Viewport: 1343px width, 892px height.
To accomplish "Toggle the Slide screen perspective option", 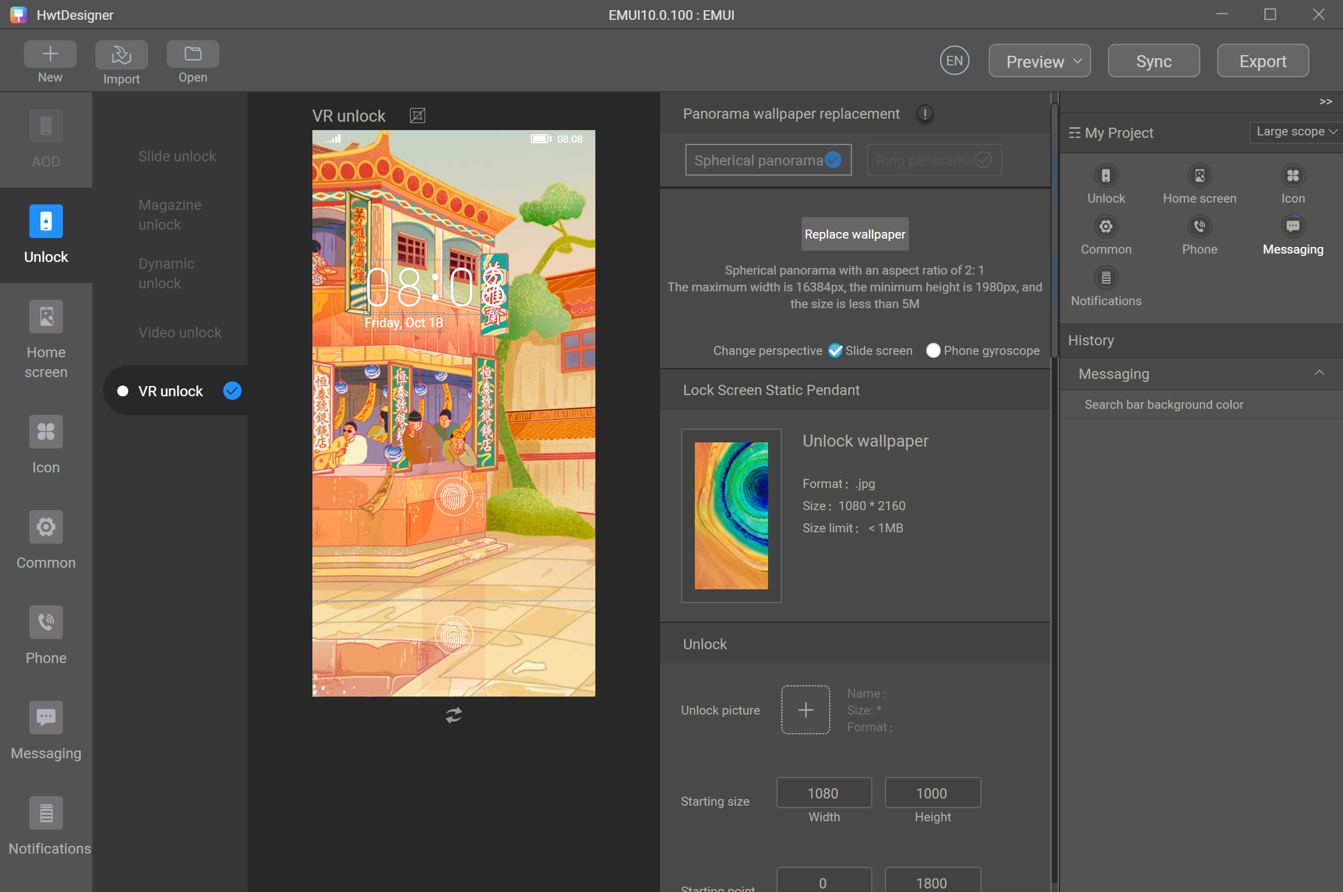I will tap(835, 351).
